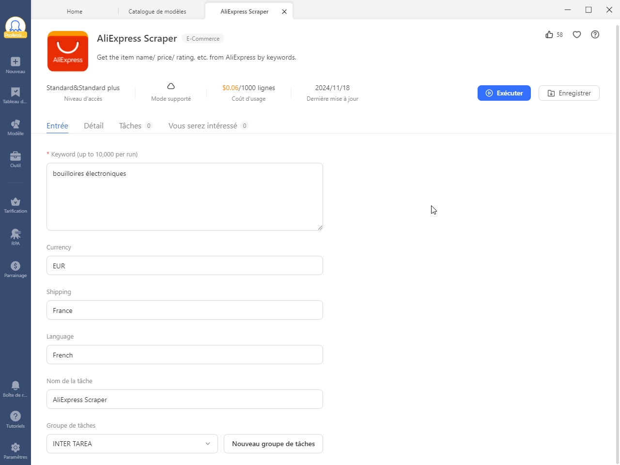The image size is (620, 465).
Task: Open the Vous serez intéressé tab
Action: (x=208, y=126)
